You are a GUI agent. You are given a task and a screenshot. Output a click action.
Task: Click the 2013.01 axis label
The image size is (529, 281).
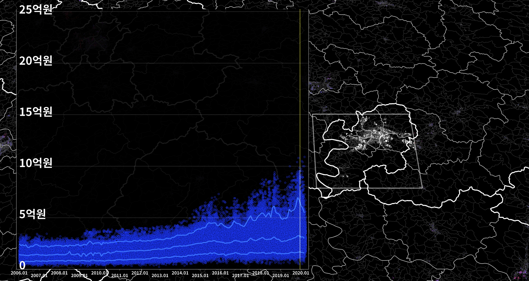pos(160,276)
